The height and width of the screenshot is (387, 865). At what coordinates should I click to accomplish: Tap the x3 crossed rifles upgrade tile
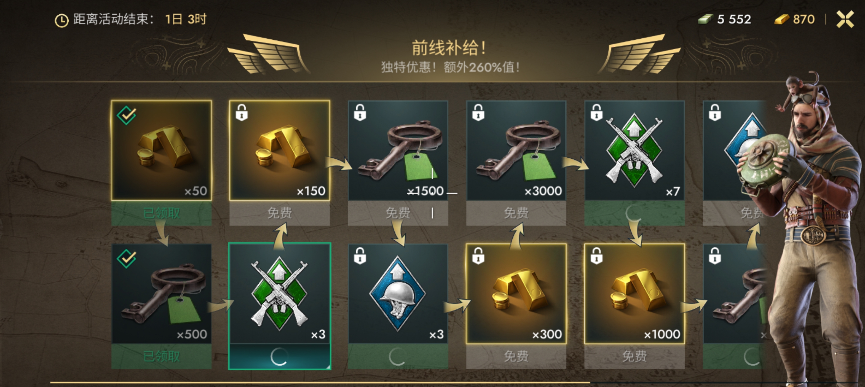(280, 293)
